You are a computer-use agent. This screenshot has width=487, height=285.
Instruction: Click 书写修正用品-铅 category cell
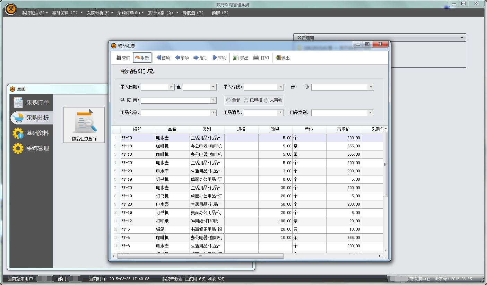(x=207, y=229)
